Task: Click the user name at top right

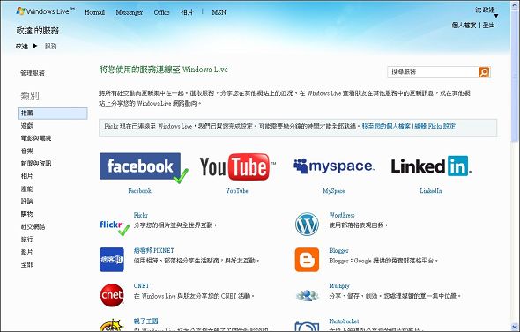Action: click(485, 11)
